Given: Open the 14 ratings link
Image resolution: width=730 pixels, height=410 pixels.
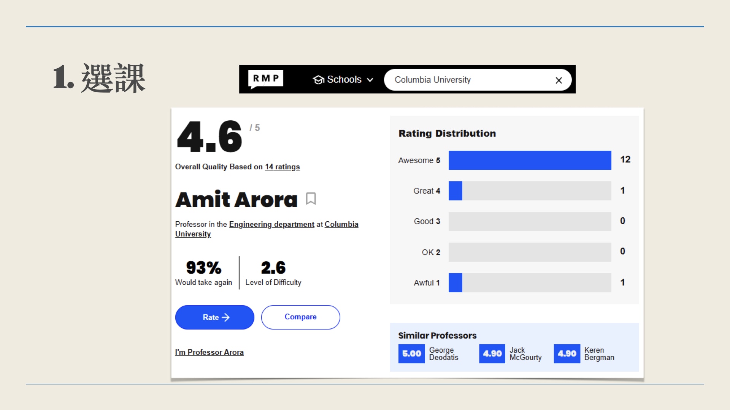Looking at the screenshot, I should click(x=282, y=167).
